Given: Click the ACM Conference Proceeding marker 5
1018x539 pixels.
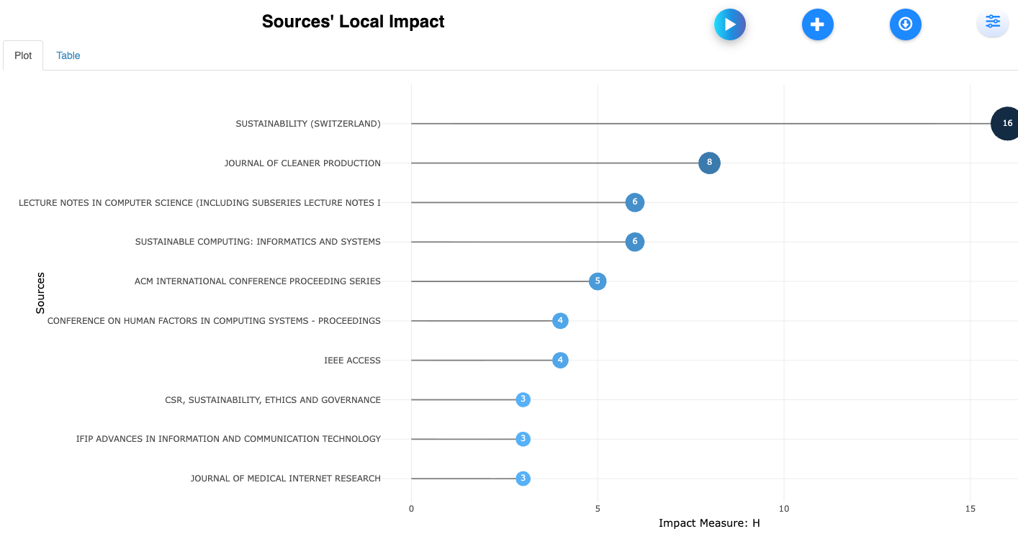Looking at the screenshot, I should [x=598, y=281].
